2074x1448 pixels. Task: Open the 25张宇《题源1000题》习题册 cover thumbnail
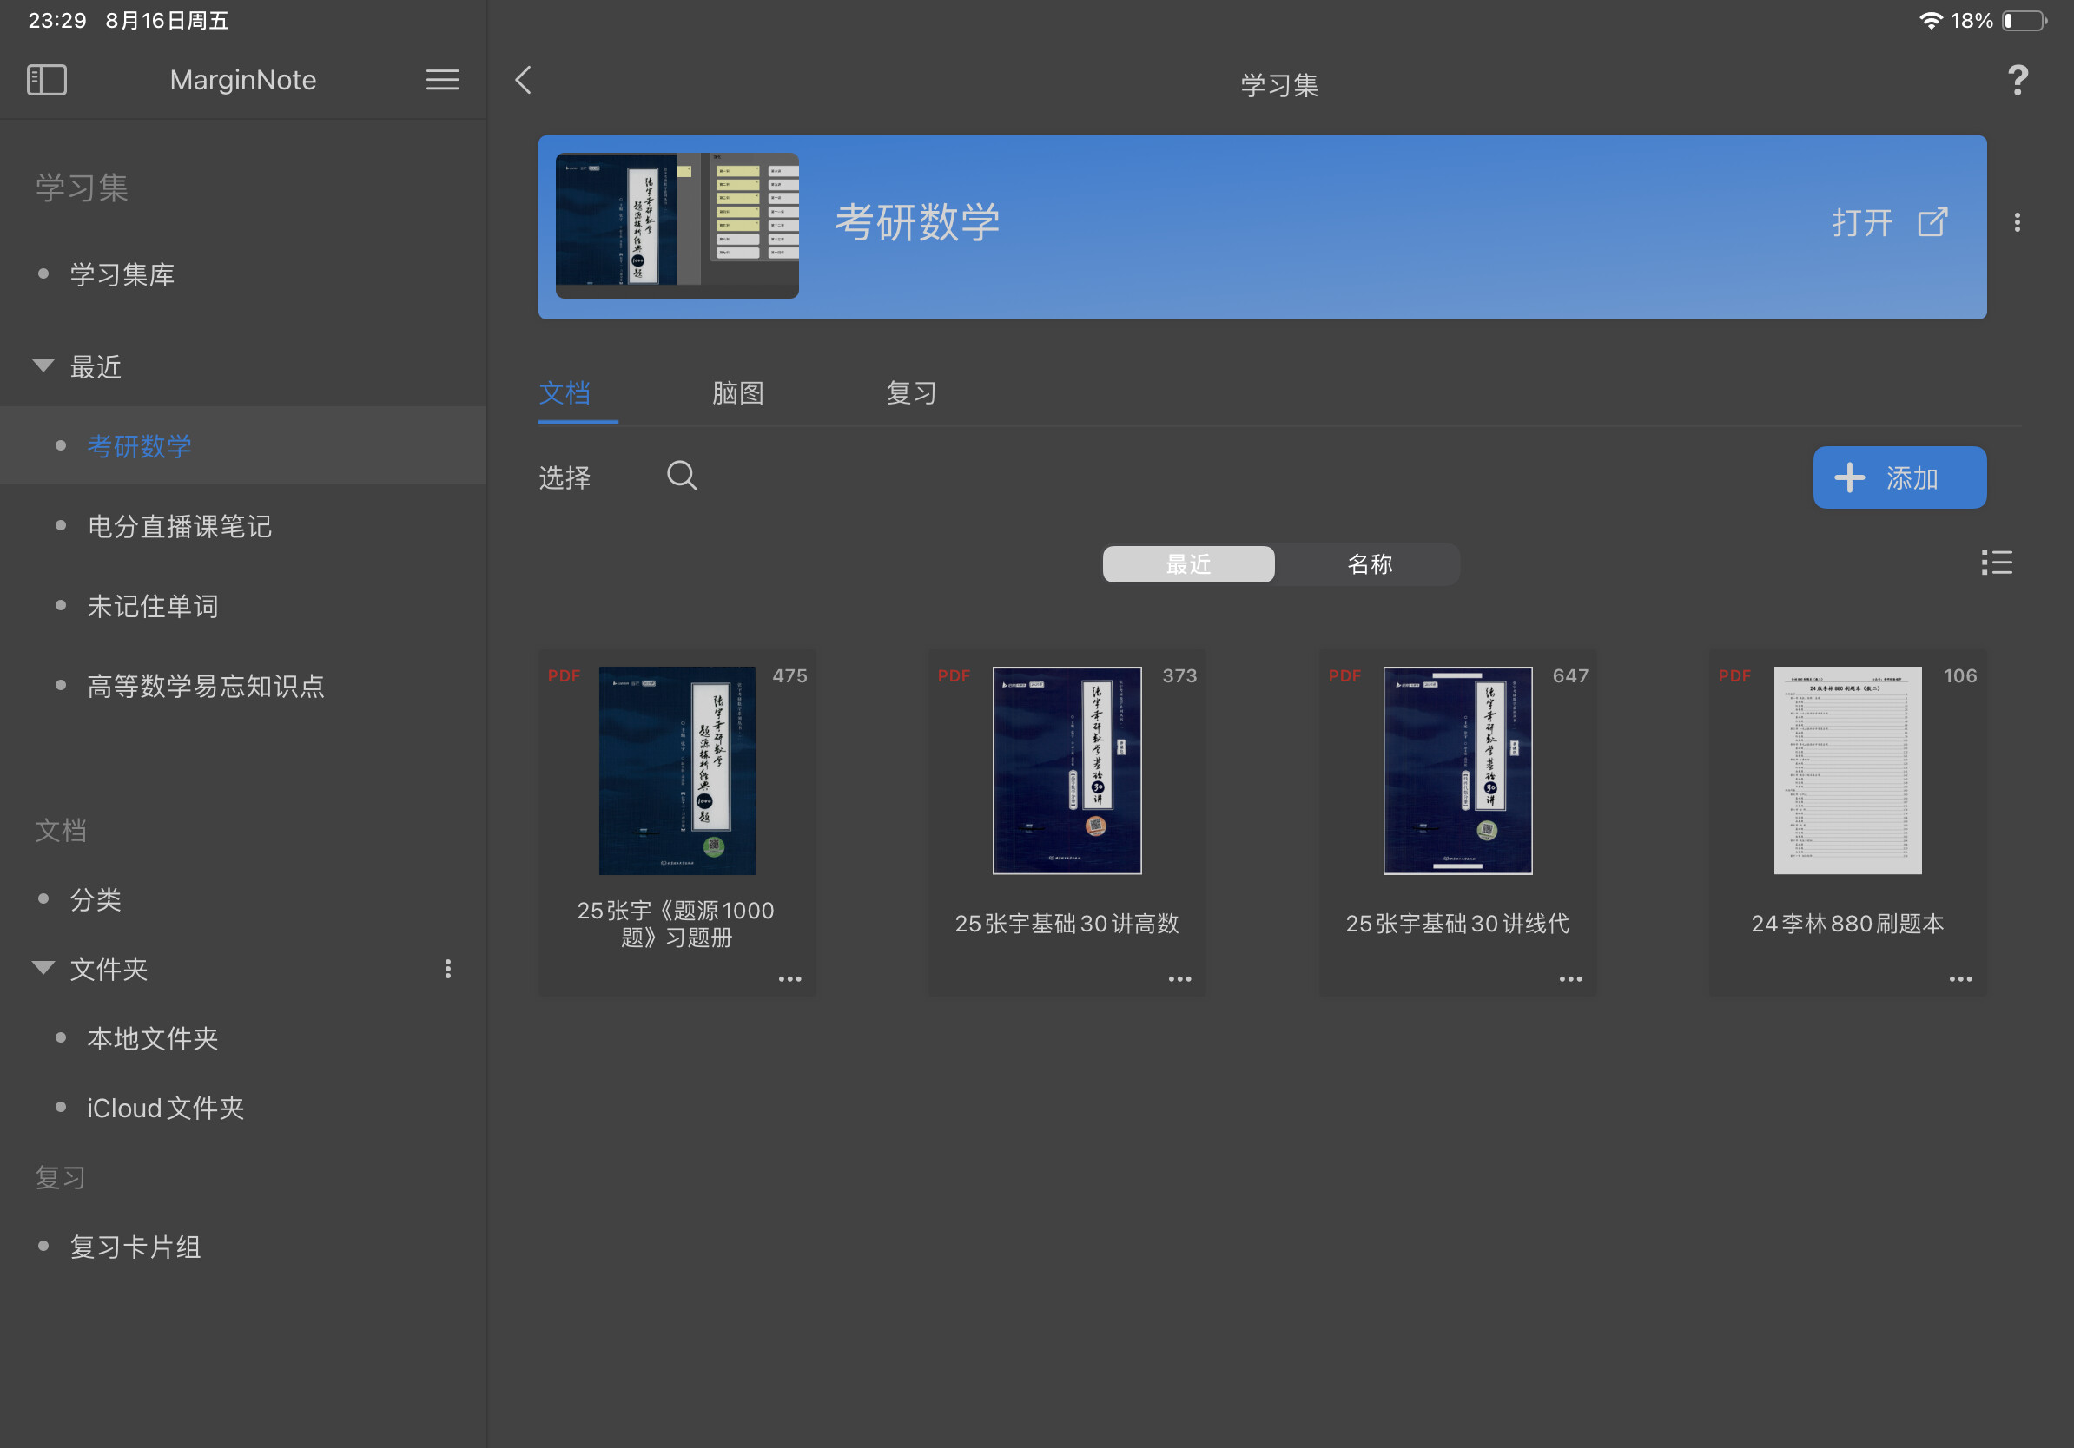tap(677, 770)
